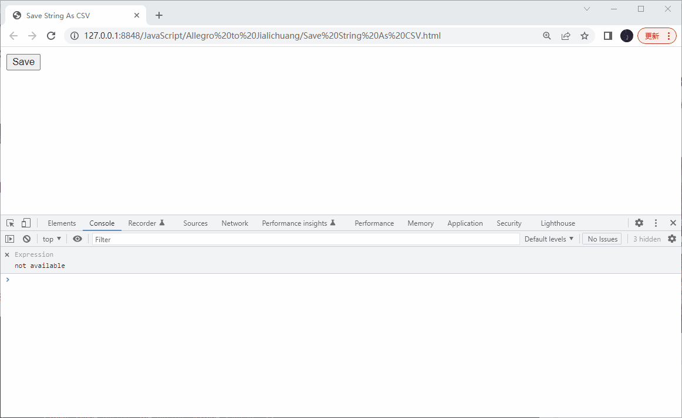Collapse the Expression group in the console
Image resolution: width=682 pixels, height=418 pixels.
coord(7,254)
